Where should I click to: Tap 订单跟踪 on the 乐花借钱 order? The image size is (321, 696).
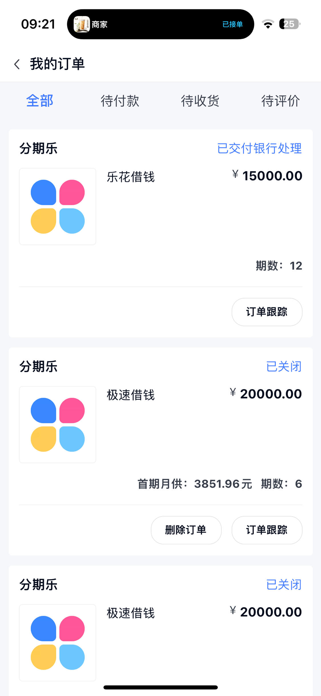point(267,312)
